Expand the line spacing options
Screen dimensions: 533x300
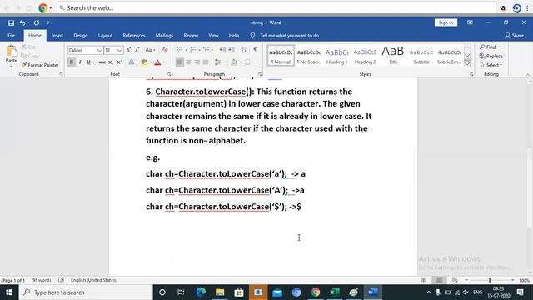tap(219, 62)
